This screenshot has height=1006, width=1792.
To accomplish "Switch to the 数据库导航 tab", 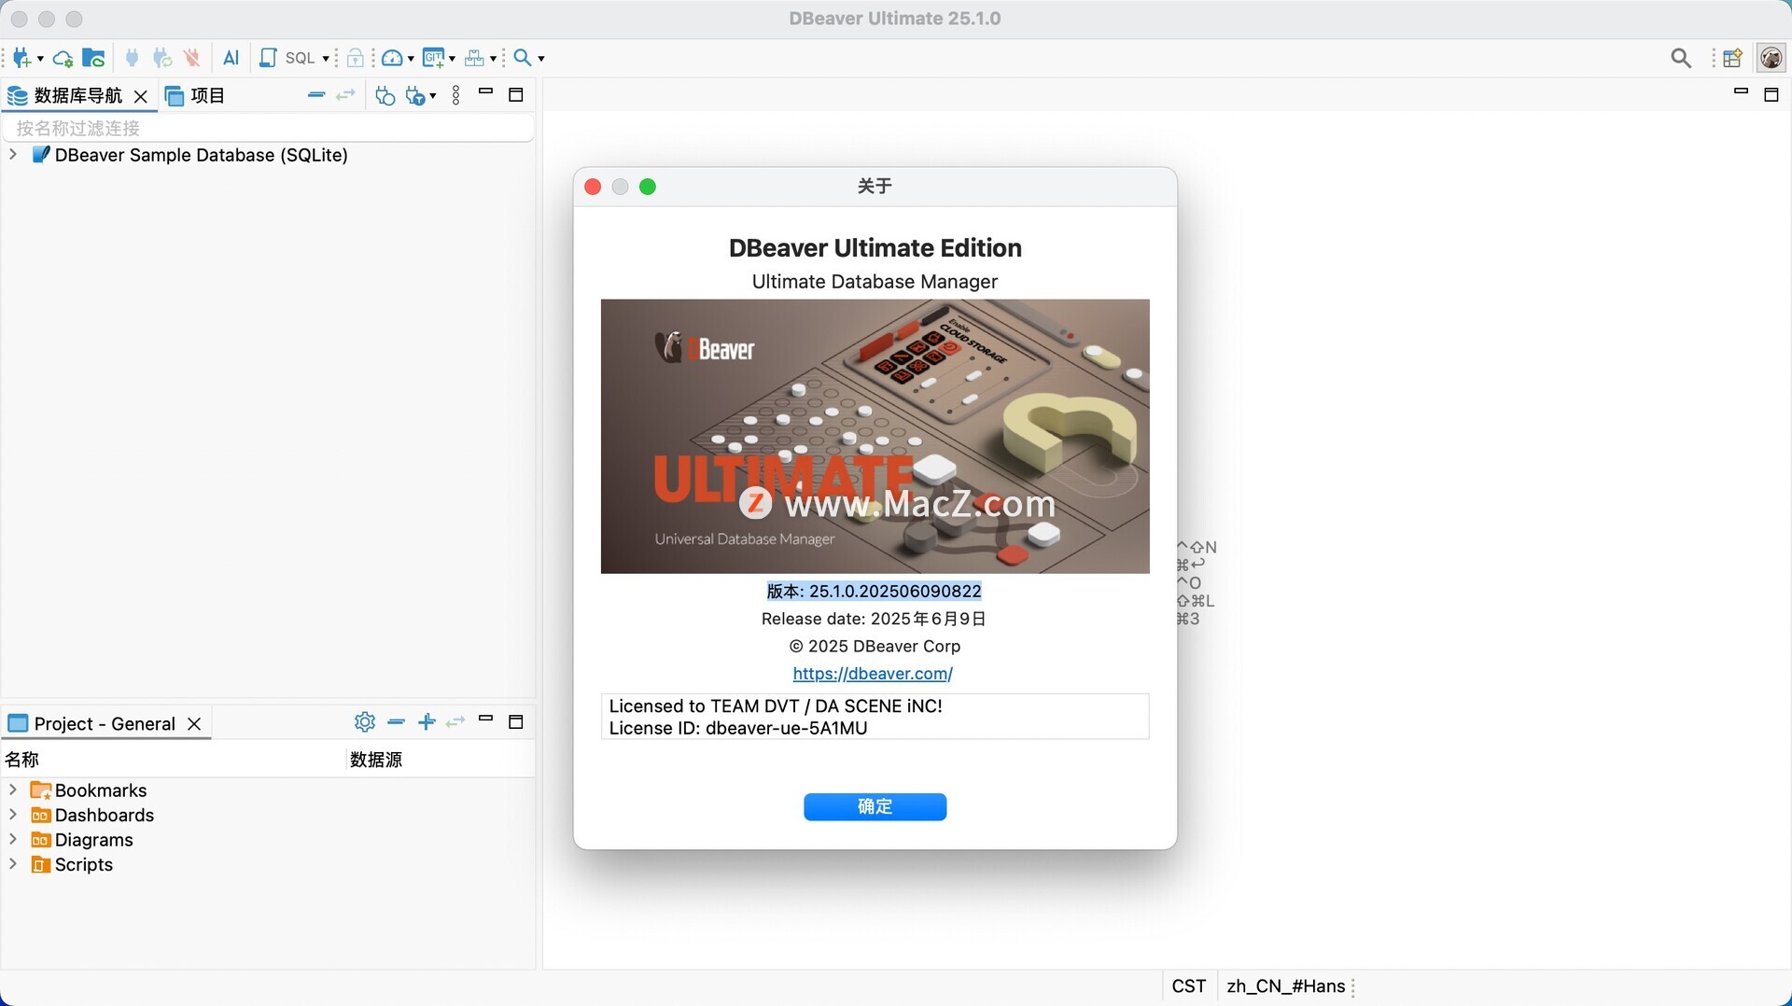I will click(77, 95).
